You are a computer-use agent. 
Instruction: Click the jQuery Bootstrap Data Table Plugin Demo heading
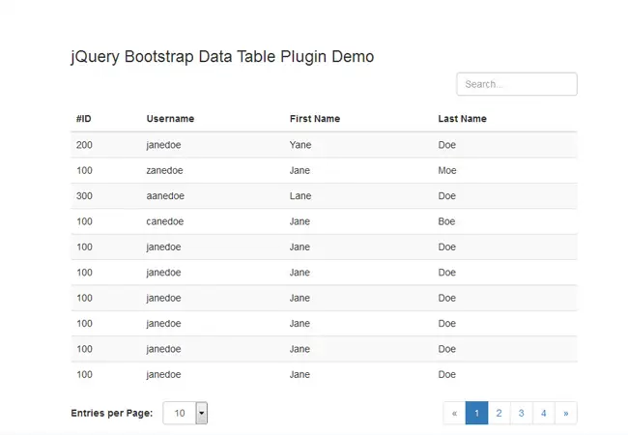pyautogui.click(x=222, y=57)
